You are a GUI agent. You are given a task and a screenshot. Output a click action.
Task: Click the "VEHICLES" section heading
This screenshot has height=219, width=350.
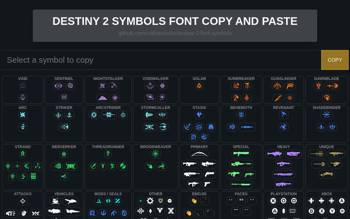pyautogui.click(x=64, y=194)
